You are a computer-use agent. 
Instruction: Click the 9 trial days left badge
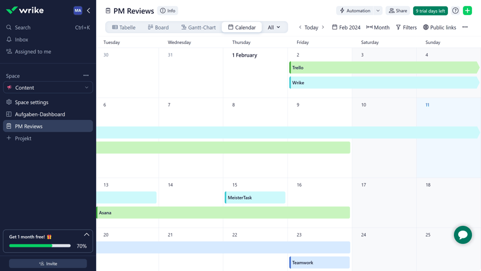click(x=430, y=11)
